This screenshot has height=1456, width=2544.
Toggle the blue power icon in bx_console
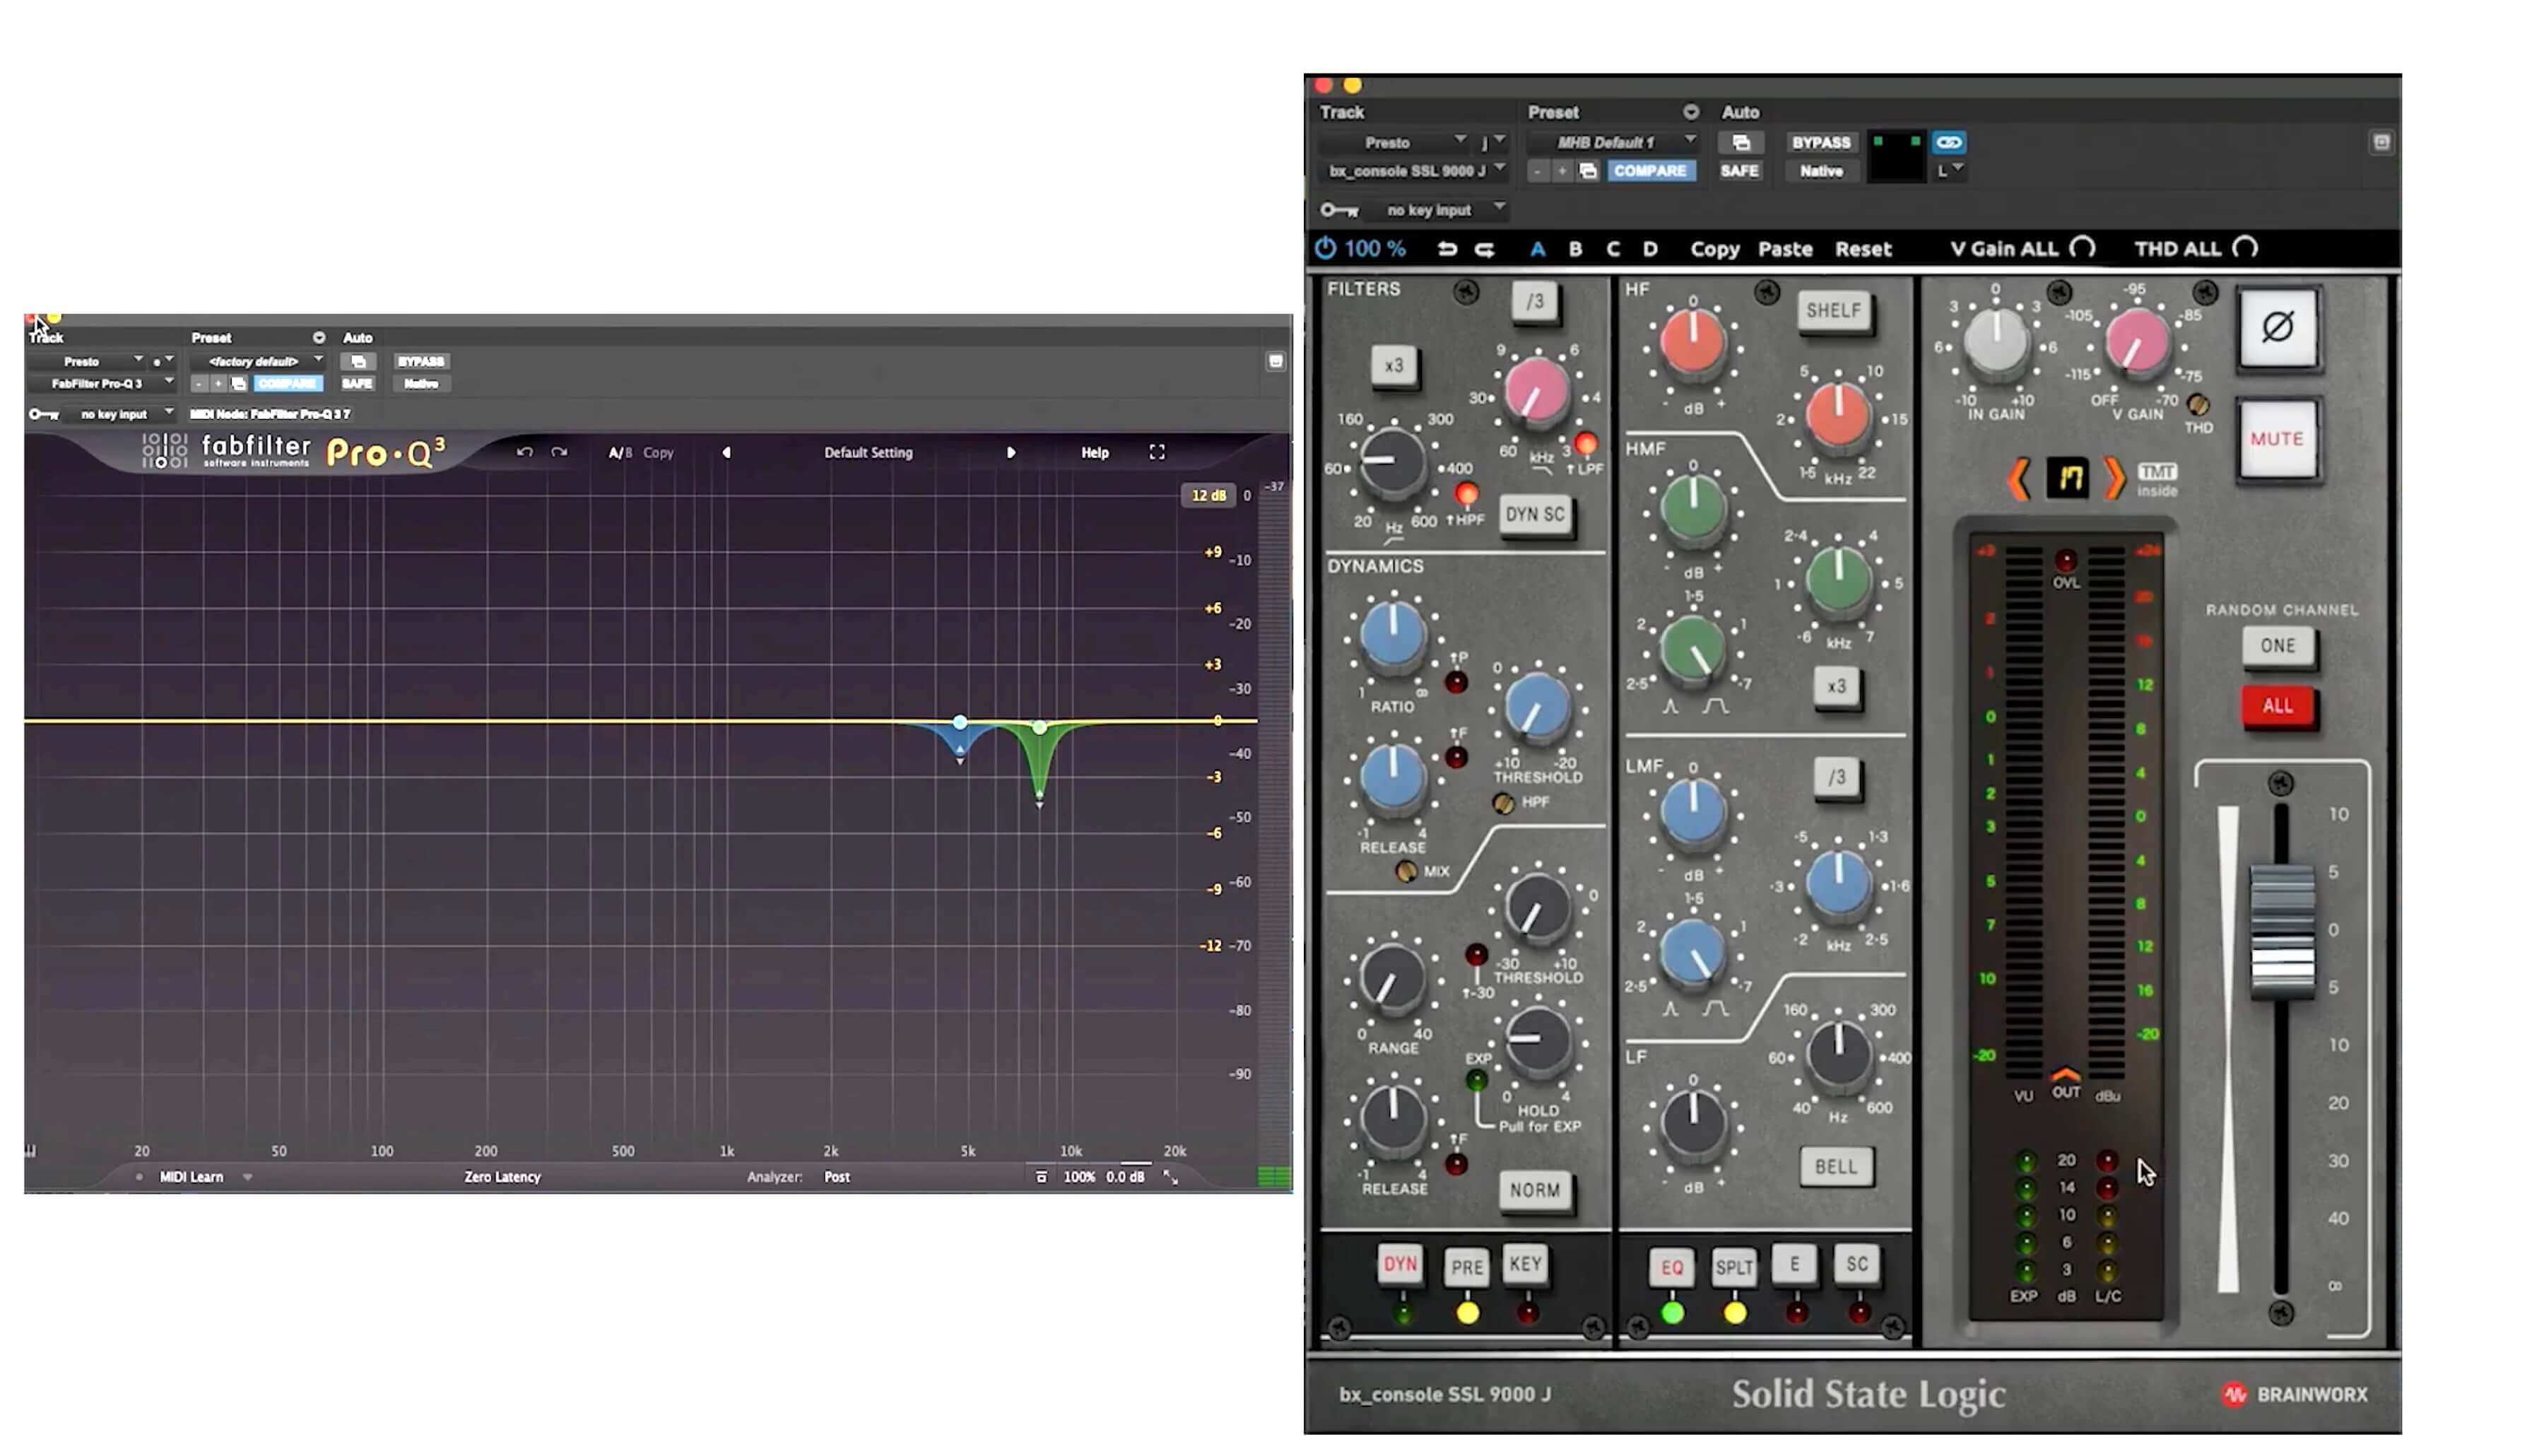tap(1326, 248)
